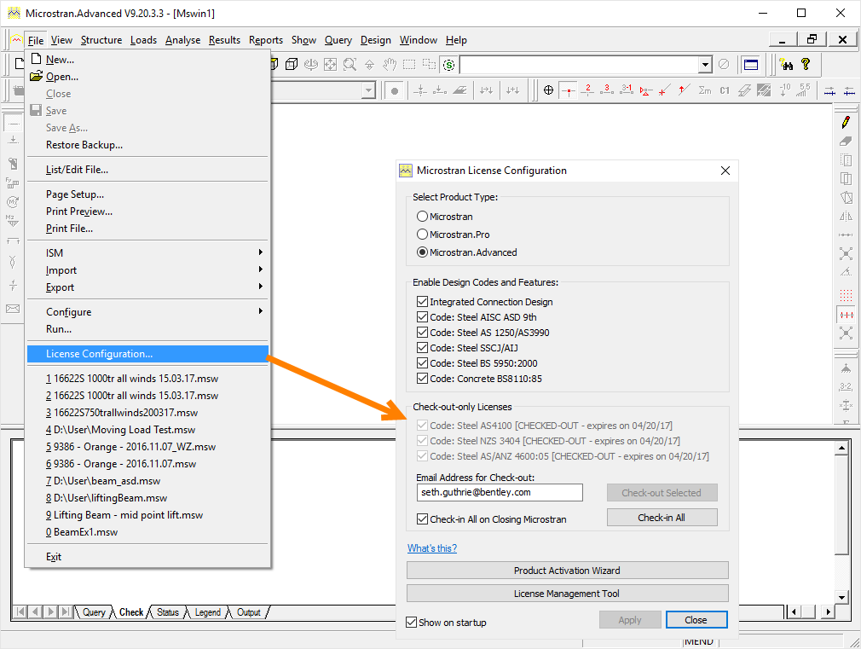
Task: Click the green S section icon
Action: tap(448, 65)
